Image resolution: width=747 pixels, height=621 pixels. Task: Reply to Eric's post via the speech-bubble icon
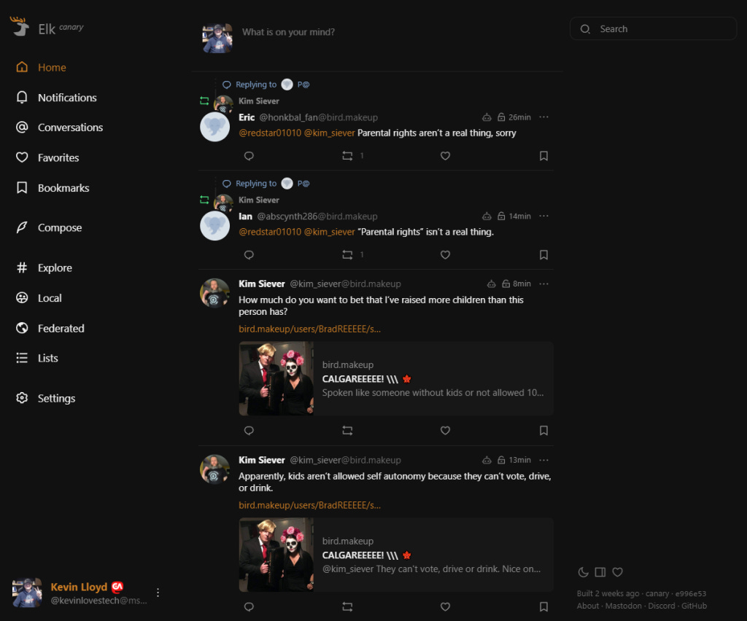(249, 155)
